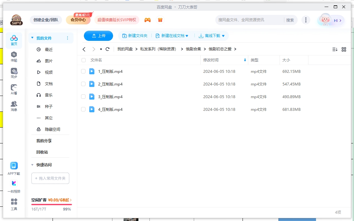Switch to grid view layout
The image size is (354, 221).
pos(344,49)
